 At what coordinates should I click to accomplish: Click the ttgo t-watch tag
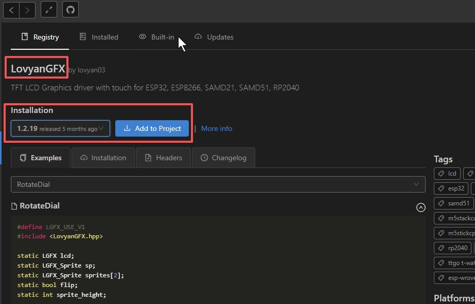[x=454, y=263]
